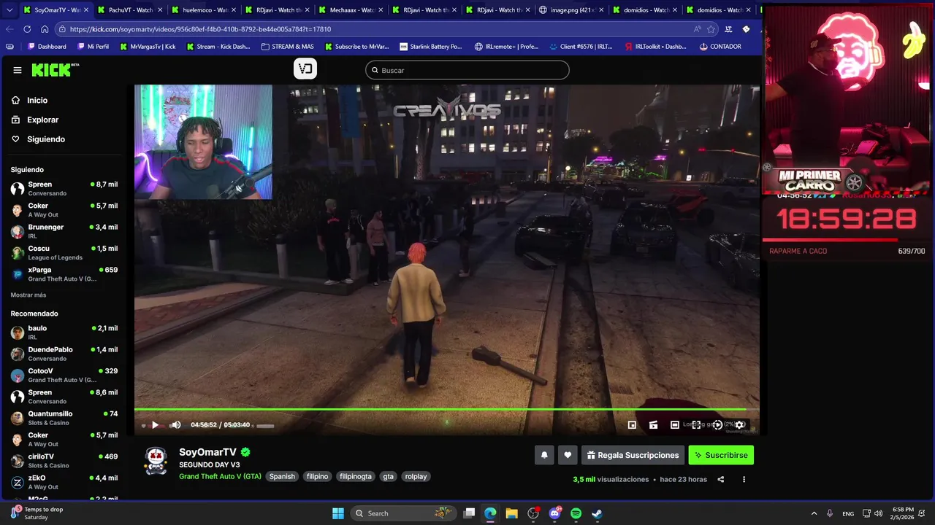Open followed channel Brunenger
Viewport: 935px width, 525px height.
click(x=64, y=231)
